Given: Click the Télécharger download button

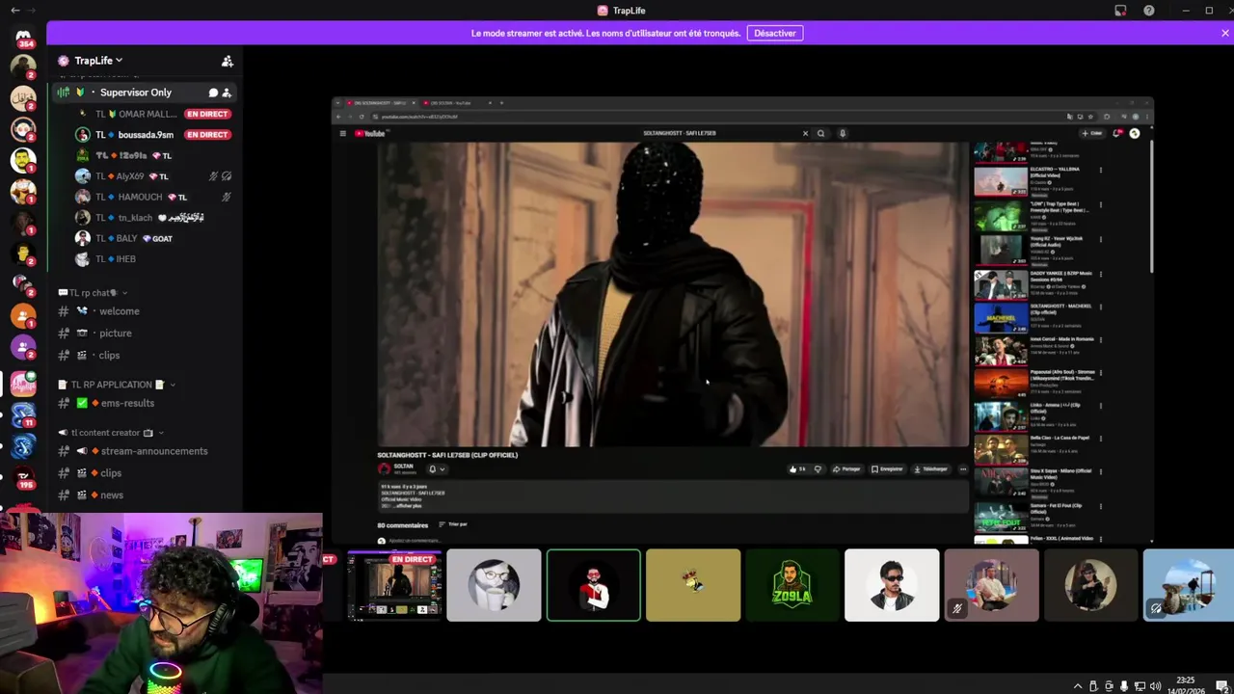Looking at the screenshot, I should (x=930, y=469).
